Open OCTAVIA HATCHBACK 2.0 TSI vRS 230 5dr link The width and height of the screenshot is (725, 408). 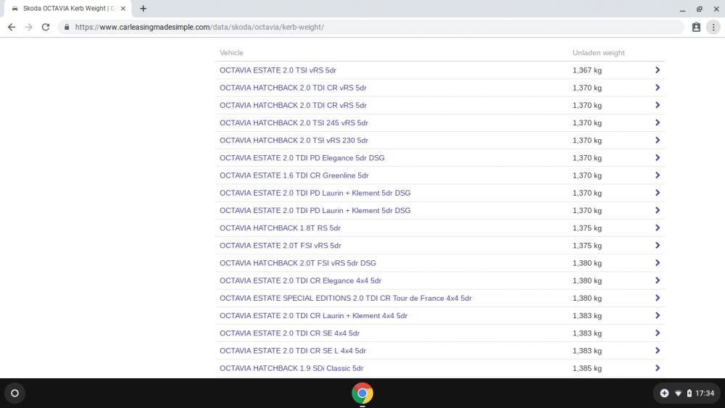[x=294, y=141]
